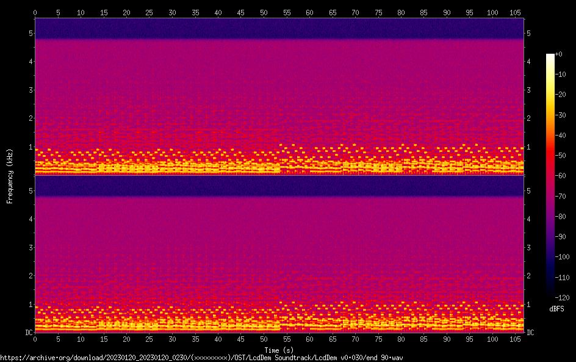Viewport: 576px width, 362px height.
Task: Select the 50 second mark on the top time axis
Action: coord(264,12)
